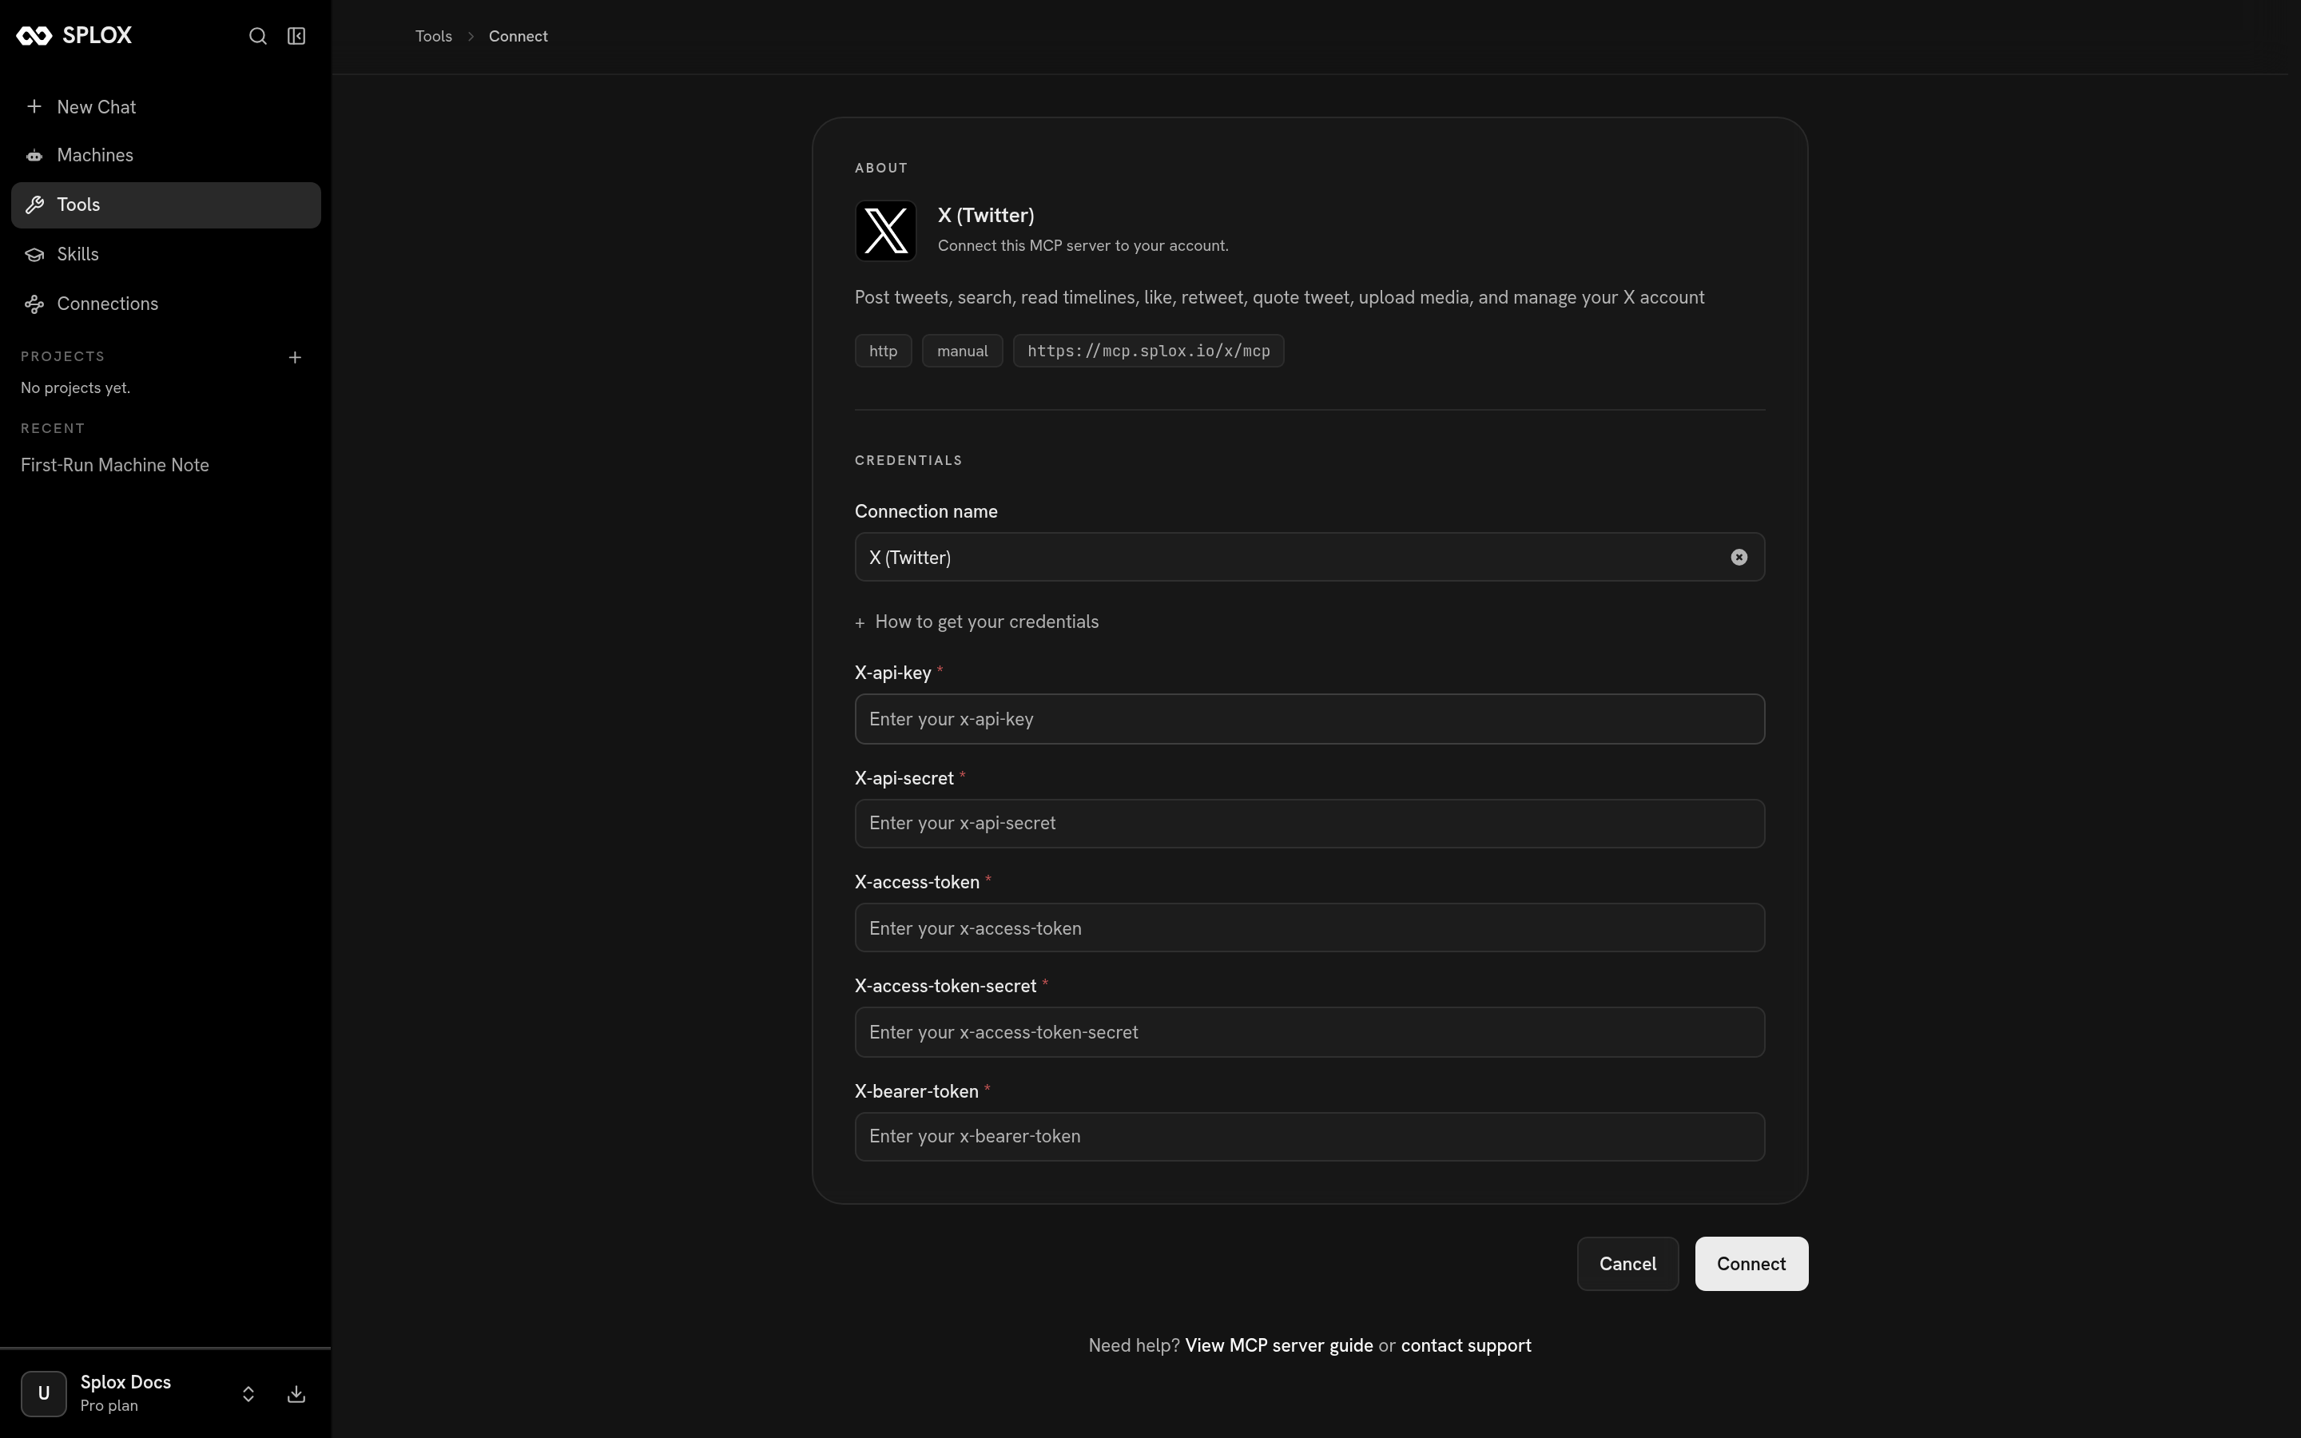
Task: Focus the X-api-secret input
Action: pyautogui.click(x=1309, y=824)
